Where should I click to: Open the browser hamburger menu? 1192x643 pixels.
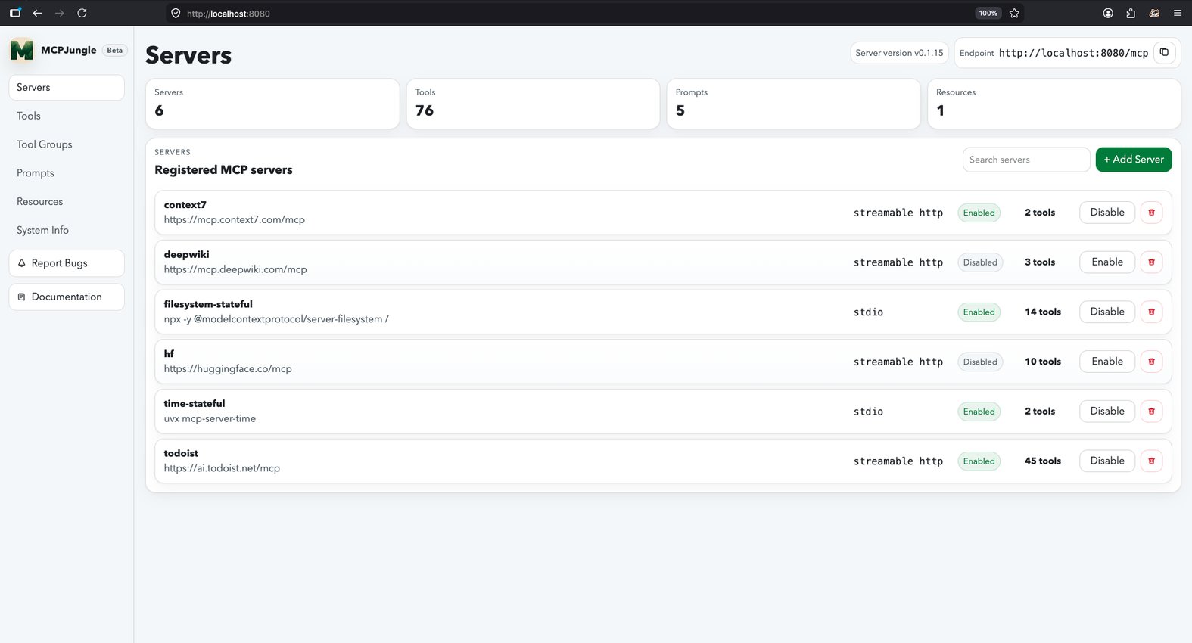point(1177,13)
